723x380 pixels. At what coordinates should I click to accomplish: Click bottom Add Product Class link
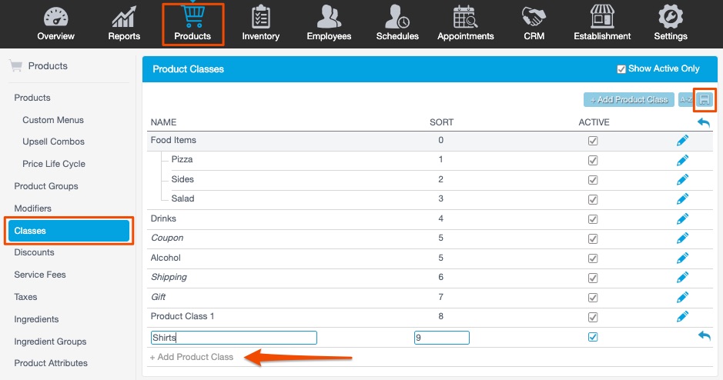tap(192, 357)
